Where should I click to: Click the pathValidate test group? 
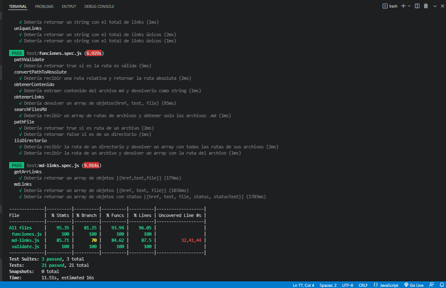point(29,59)
